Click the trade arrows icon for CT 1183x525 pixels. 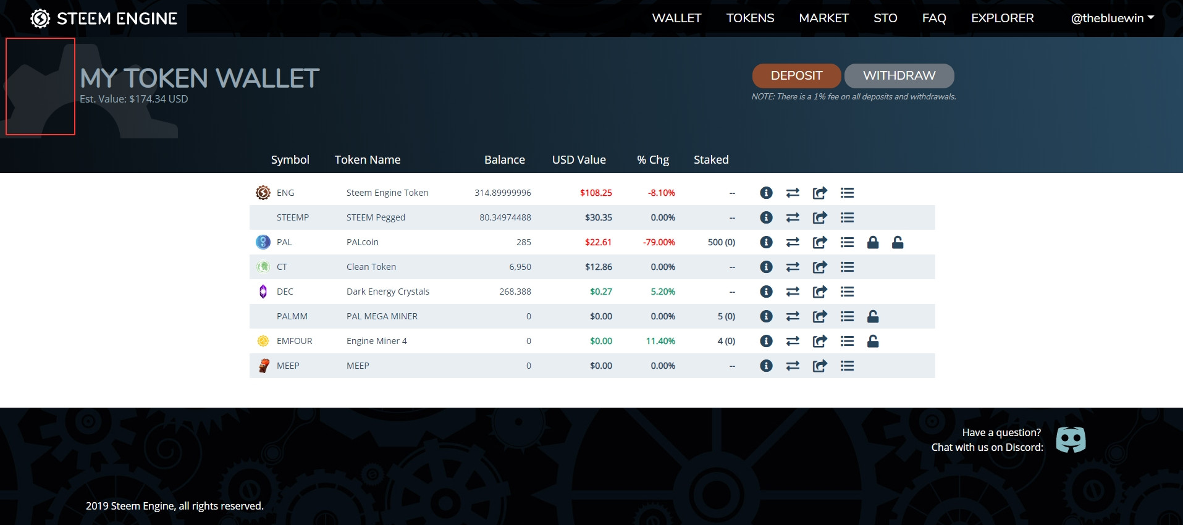coord(793,267)
